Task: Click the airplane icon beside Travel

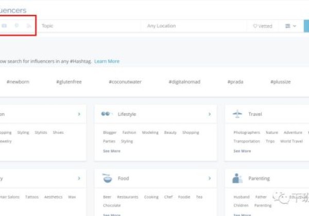Action: coord(237,114)
